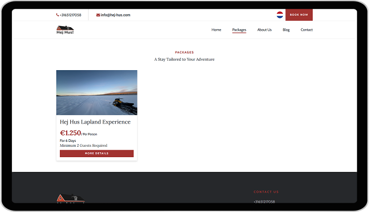Click the Hej Hus! header logo

pyautogui.click(x=65, y=30)
